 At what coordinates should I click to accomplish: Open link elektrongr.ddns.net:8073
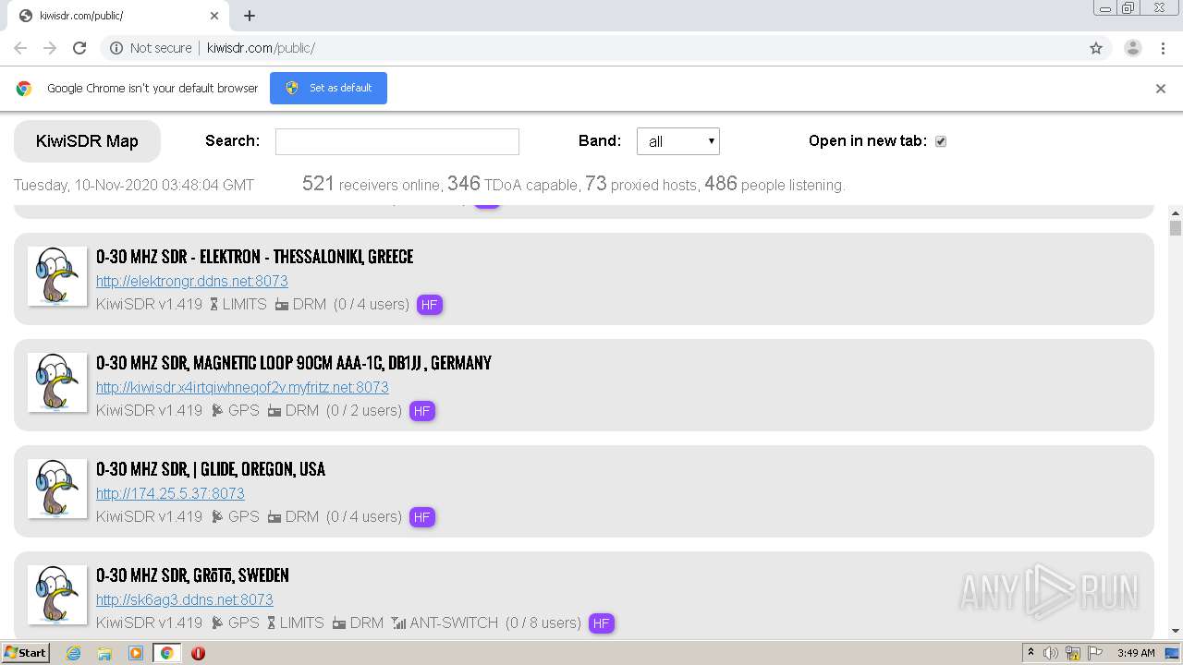pos(192,281)
